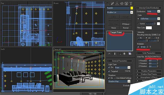This screenshot has width=164, height=95.
Task: Go to next frame on time slider
Action: [x=104, y=94]
